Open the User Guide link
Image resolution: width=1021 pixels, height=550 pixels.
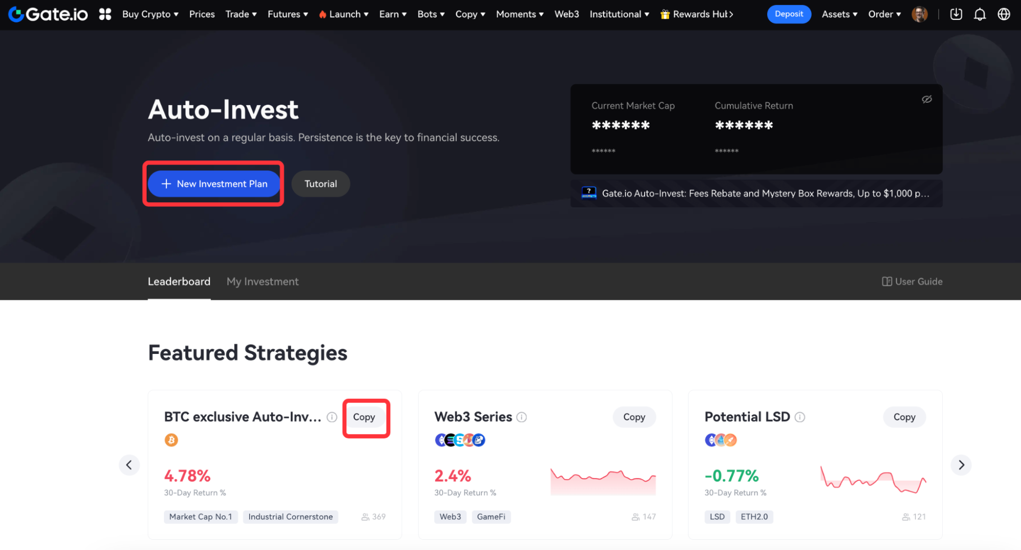click(912, 281)
